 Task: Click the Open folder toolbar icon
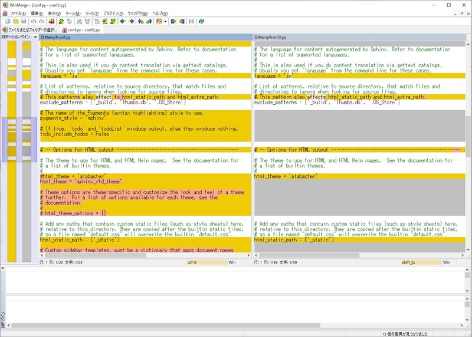[x=15, y=21]
